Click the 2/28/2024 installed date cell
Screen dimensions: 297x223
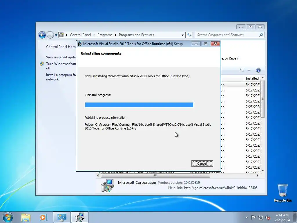[x=253, y=107]
